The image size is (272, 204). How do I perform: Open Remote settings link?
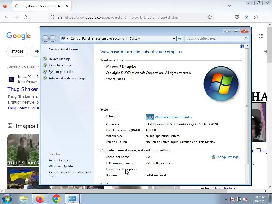point(60,65)
